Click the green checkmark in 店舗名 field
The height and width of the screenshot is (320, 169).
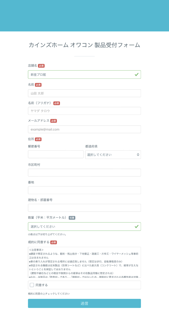pyautogui.click(x=136, y=74)
